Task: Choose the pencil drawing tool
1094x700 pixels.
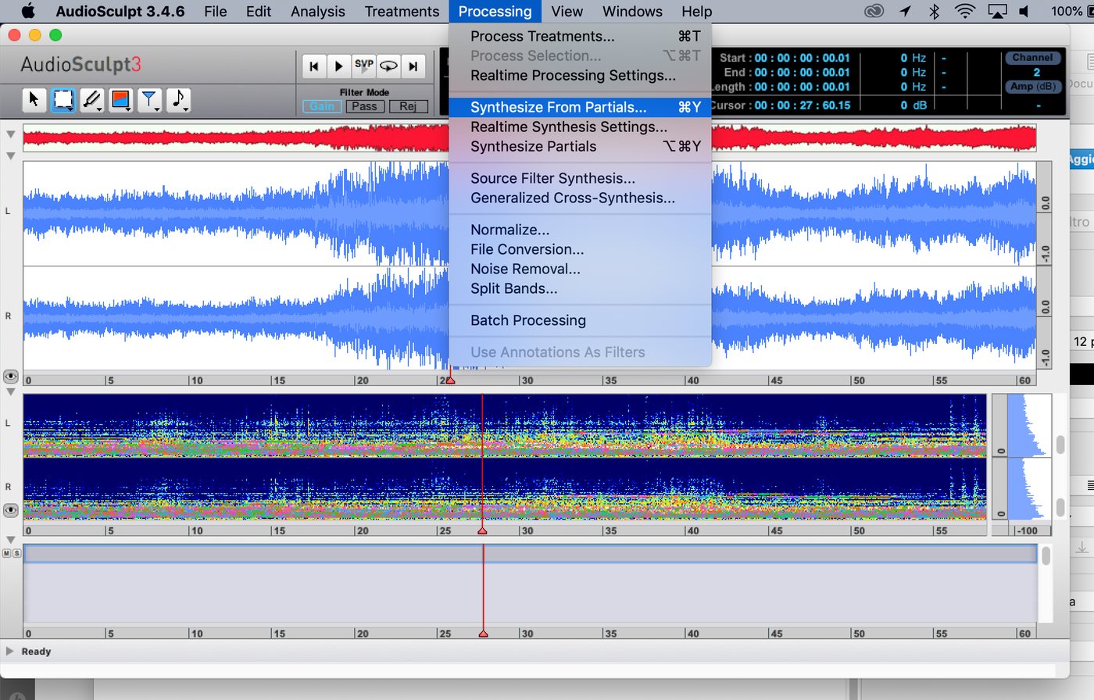Action: [x=91, y=99]
